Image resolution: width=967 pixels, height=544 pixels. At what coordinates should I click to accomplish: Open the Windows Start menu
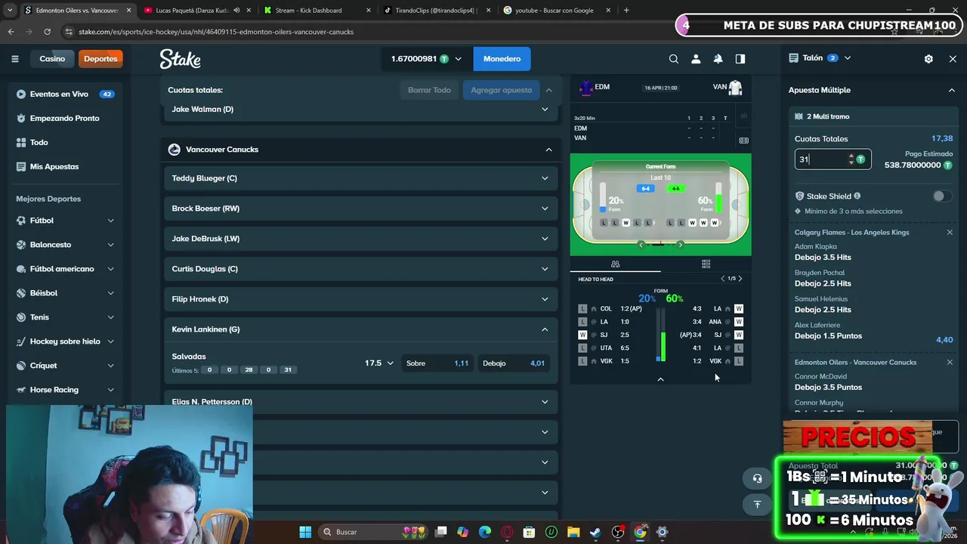point(305,532)
